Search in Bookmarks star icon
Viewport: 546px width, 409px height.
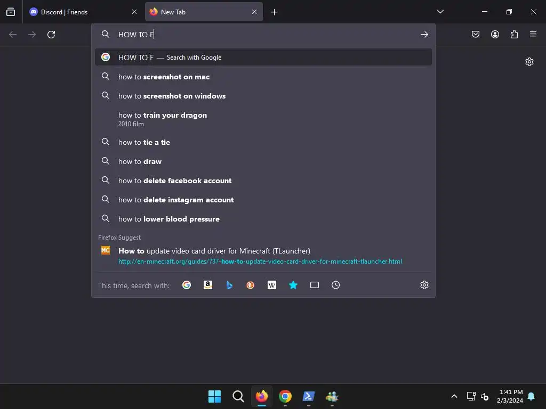click(x=293, y=285)
